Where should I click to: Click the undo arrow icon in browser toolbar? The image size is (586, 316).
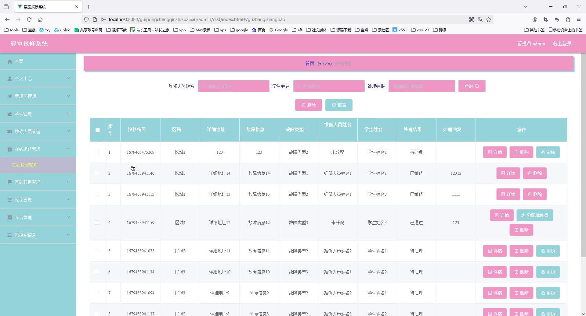(x=557, y=19)
